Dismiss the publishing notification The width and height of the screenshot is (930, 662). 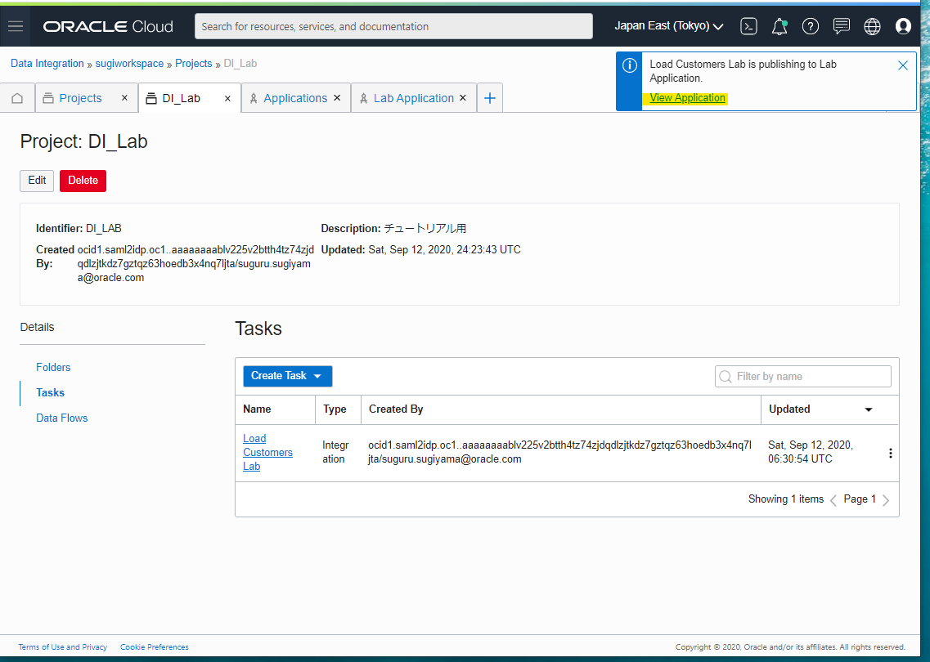click(x=903, y=65)
